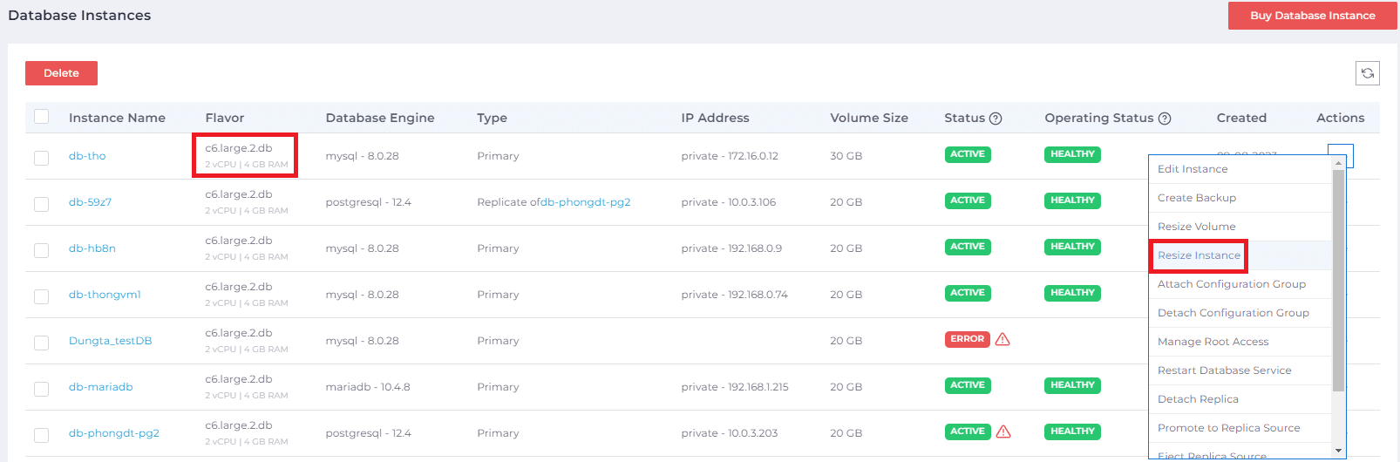This screenshot has width=1400, height=462.
Task: Click the warning icon beside the ERROR badge
Action: (1002, 339)
